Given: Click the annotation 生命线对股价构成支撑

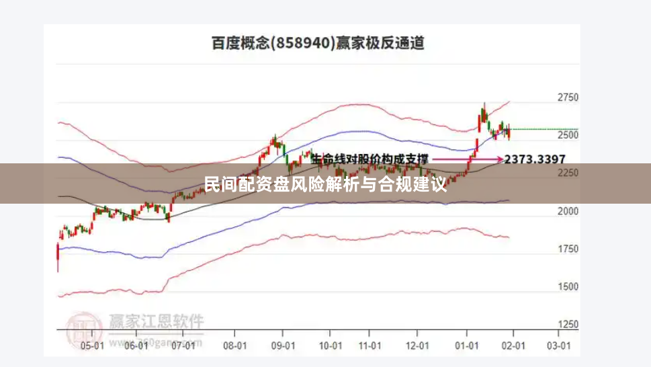Looking at the screenshot, I should pyautogui.click(x=370, y=159).
